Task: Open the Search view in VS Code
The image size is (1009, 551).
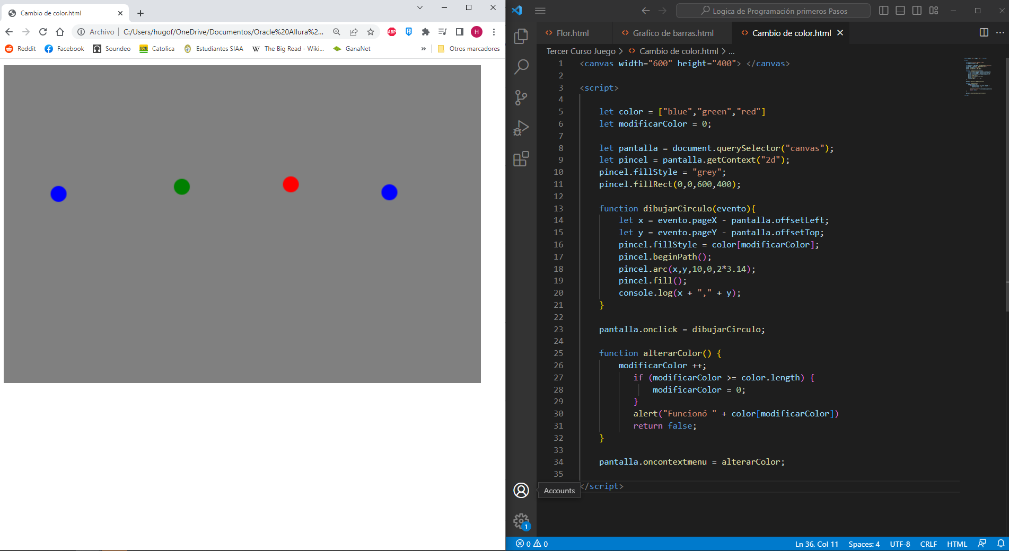Action: tap(521, 67)
